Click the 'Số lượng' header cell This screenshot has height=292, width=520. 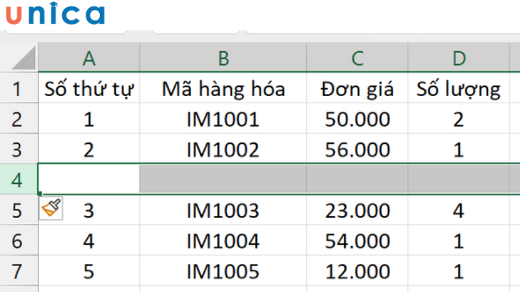coord(459,88)
